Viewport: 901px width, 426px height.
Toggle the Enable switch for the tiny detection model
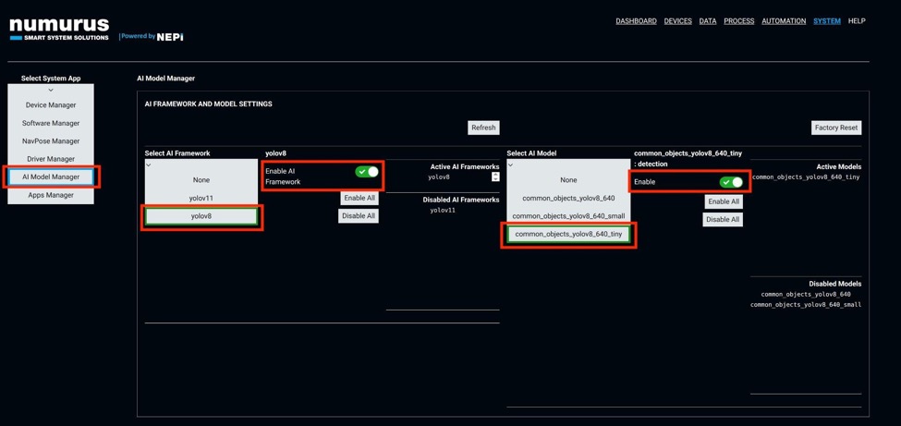click(731, 182)
